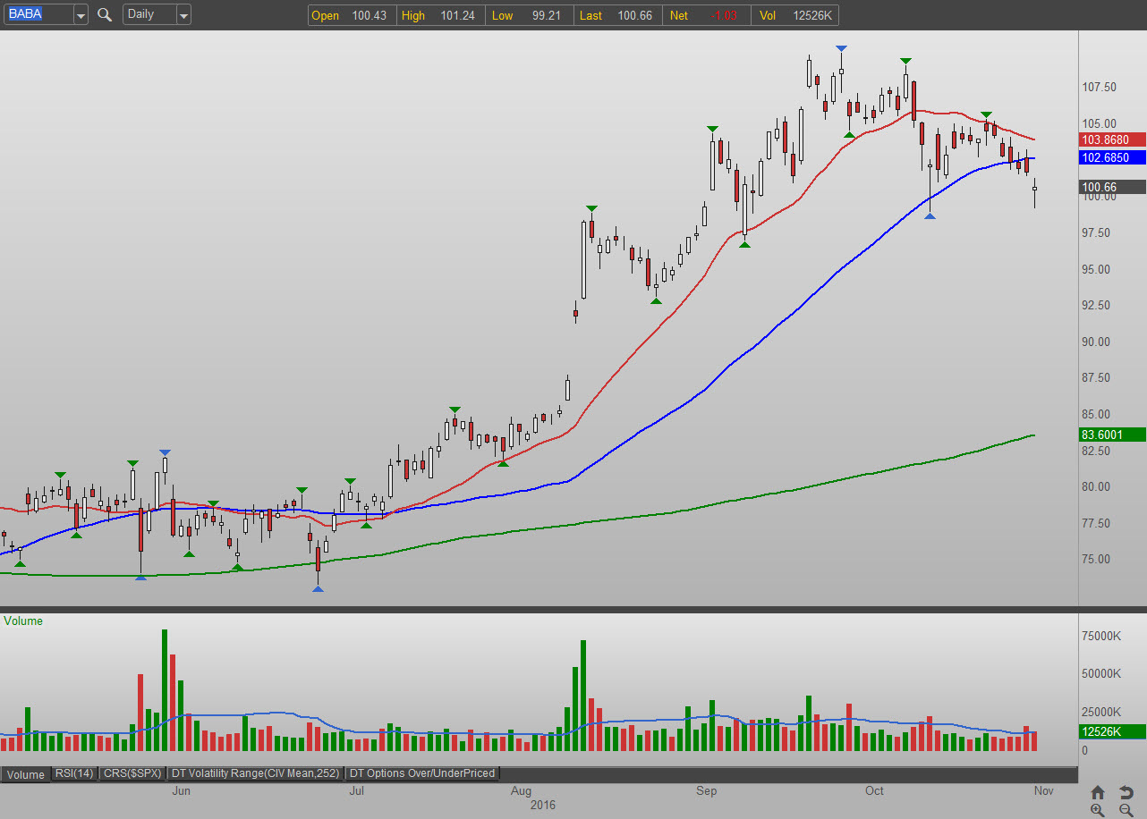
Task: Open the CRS($SPX) tab
Action: pyautogui.click(x=131, y=773)
